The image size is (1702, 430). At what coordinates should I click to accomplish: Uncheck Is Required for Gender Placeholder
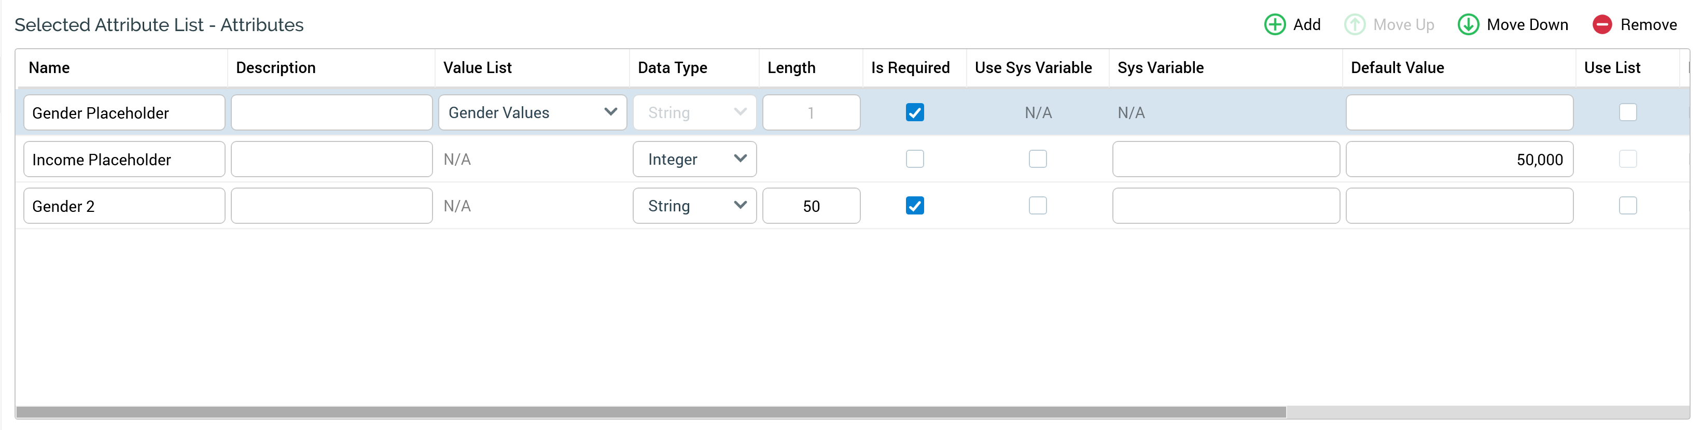[x=914, y=112]
